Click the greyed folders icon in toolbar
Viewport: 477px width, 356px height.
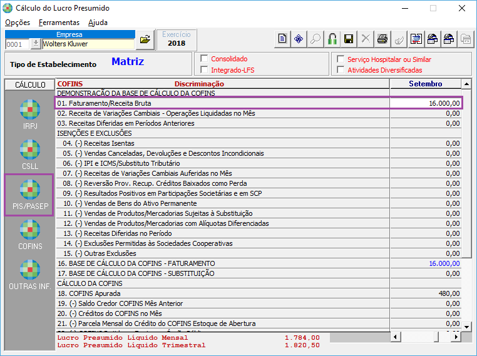(466, 39)
